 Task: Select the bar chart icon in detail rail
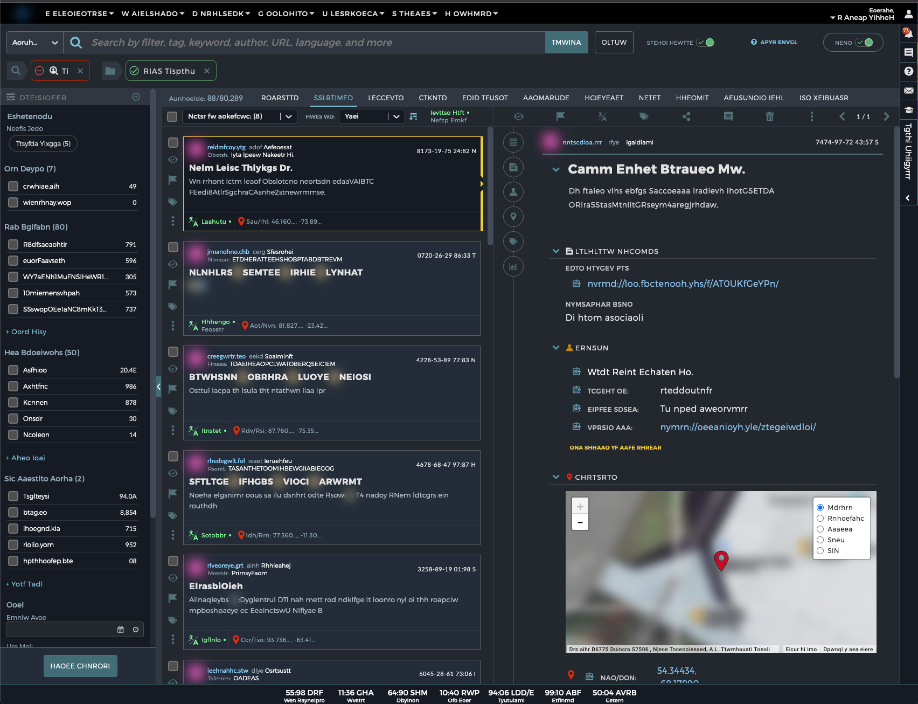tap(513, 266)
